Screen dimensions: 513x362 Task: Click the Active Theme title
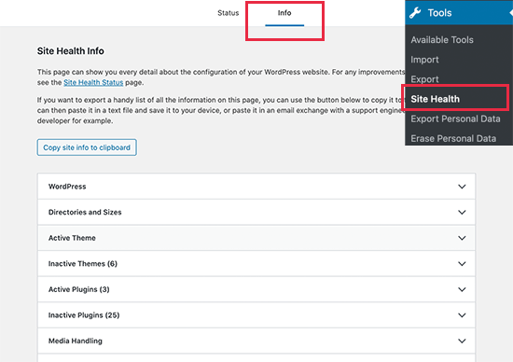tap(72, 238)
